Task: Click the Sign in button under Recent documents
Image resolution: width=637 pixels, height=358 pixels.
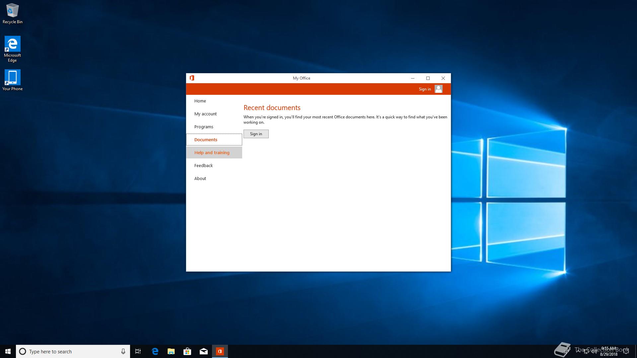Action: point(256,134)
